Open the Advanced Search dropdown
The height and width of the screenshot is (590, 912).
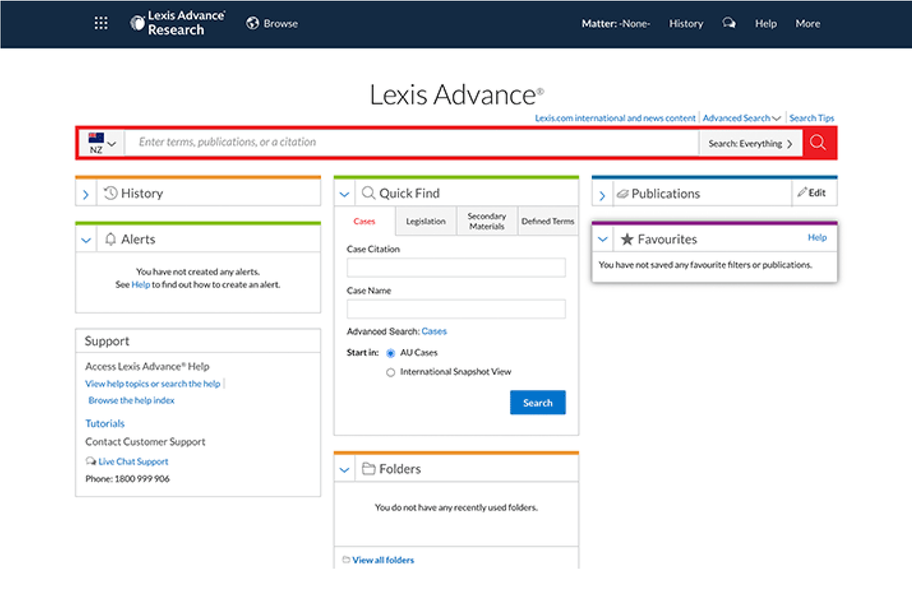click(x=742, y=118)
